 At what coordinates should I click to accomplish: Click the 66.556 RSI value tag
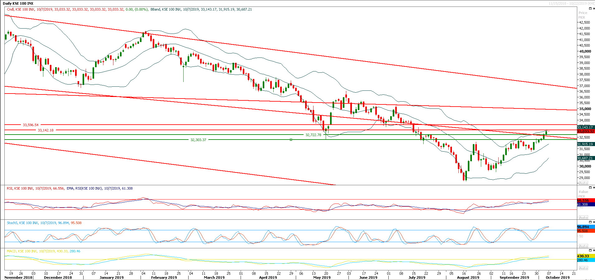[586, 201]
